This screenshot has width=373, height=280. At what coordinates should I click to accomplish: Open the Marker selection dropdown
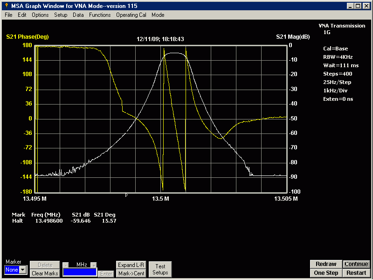(x=23, y=270)
